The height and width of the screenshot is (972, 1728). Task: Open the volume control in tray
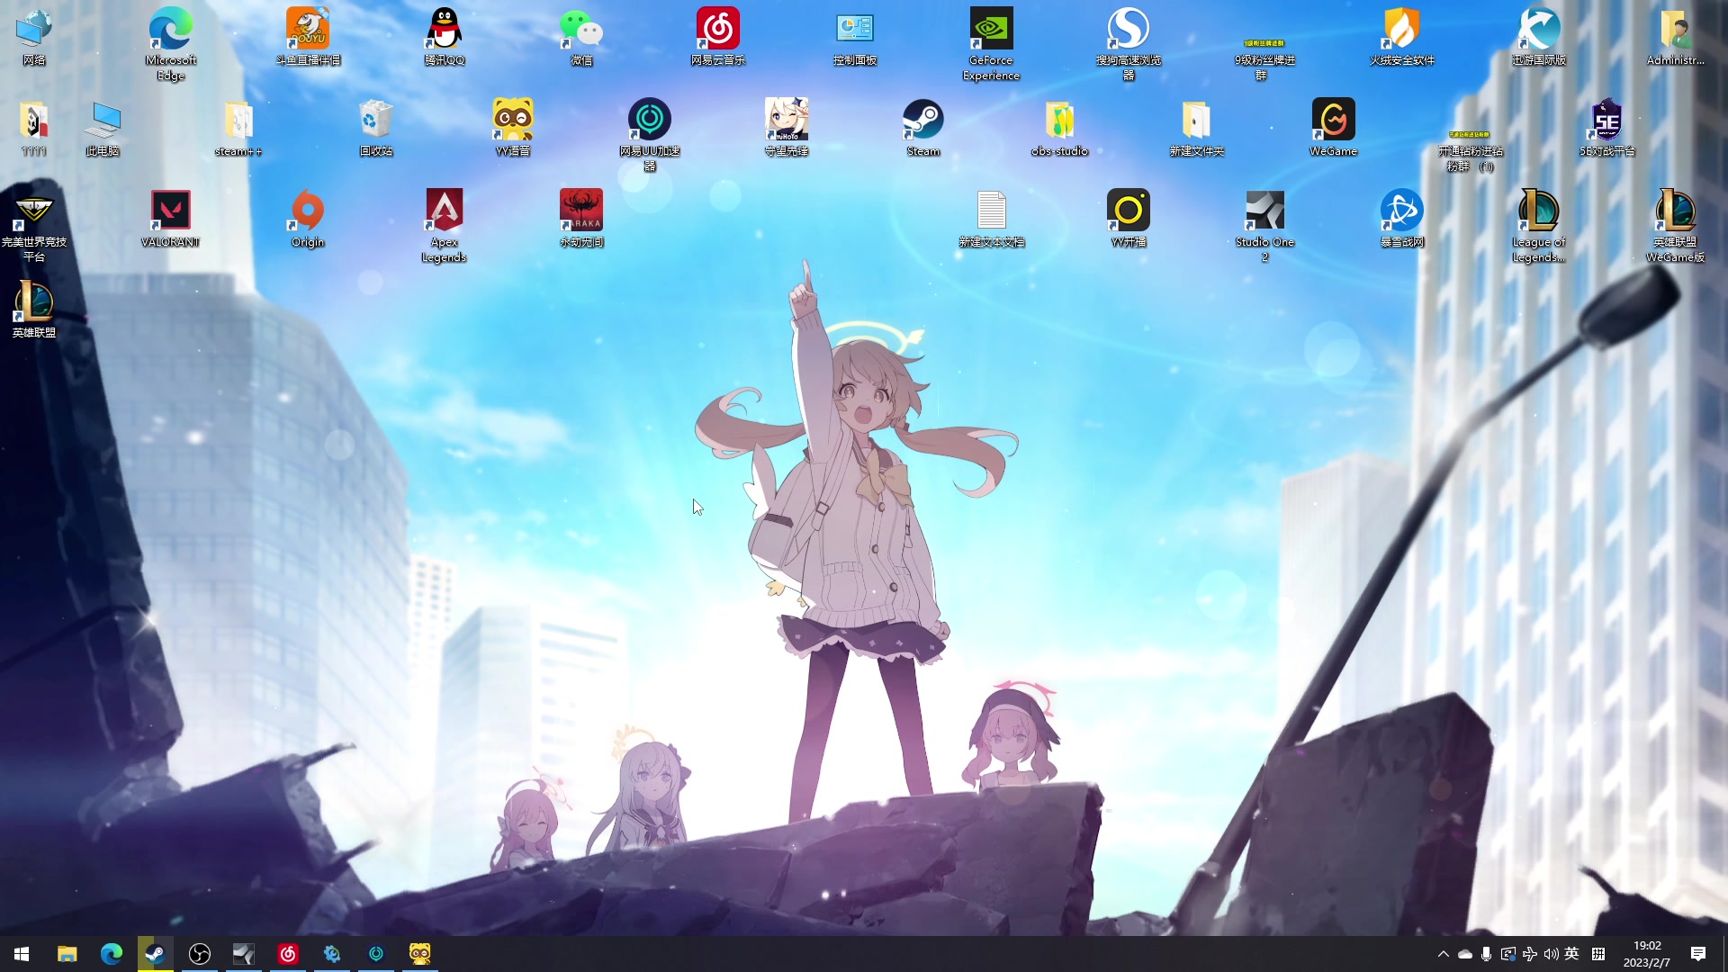pos(1551,954)
